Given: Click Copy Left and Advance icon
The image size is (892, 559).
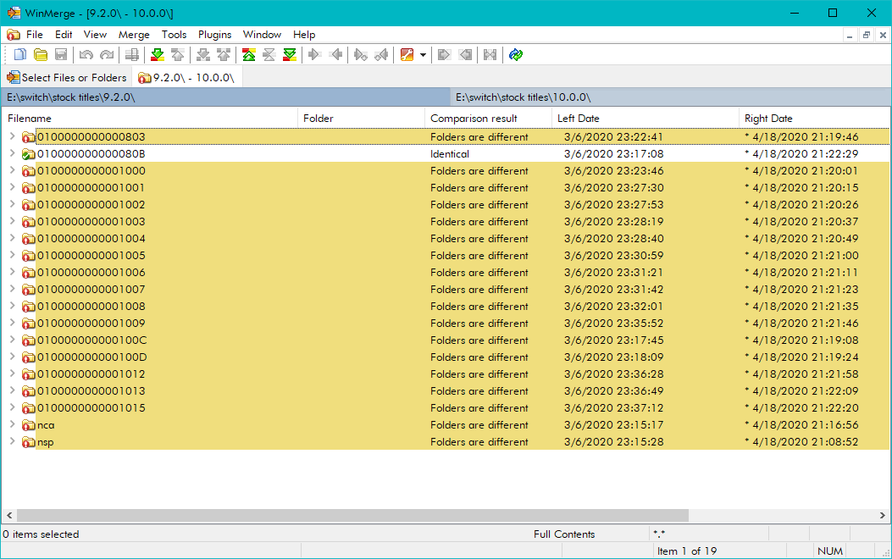Looking at the screenshot, I should click(382, 54).
